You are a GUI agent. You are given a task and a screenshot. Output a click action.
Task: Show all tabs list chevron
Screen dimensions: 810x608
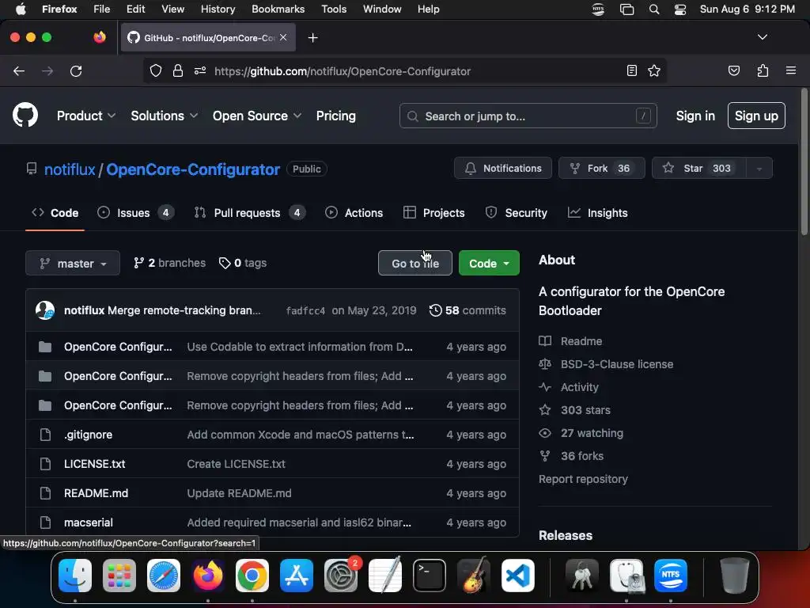pyautogui.click(x=762, y=37)
